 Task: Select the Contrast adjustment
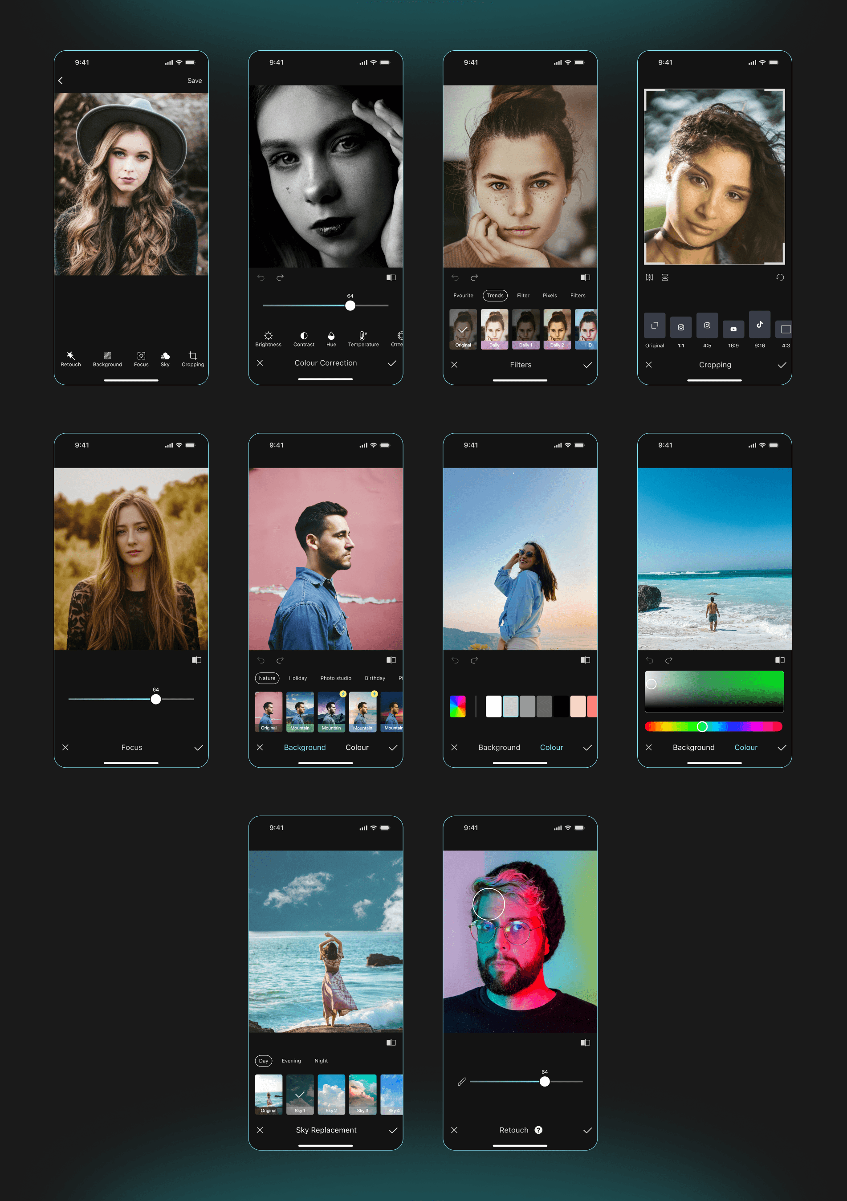(304, 339)
